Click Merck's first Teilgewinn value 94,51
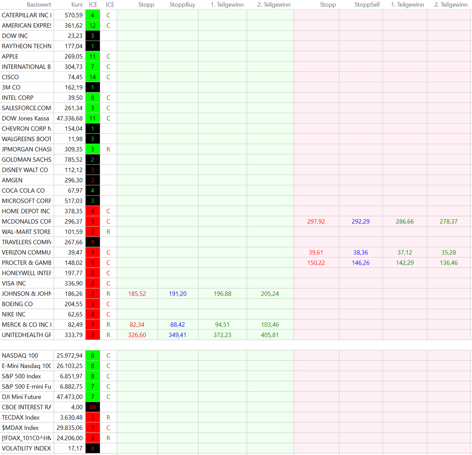The width and height of the screenshot is (472, 455). coord(222,325)
